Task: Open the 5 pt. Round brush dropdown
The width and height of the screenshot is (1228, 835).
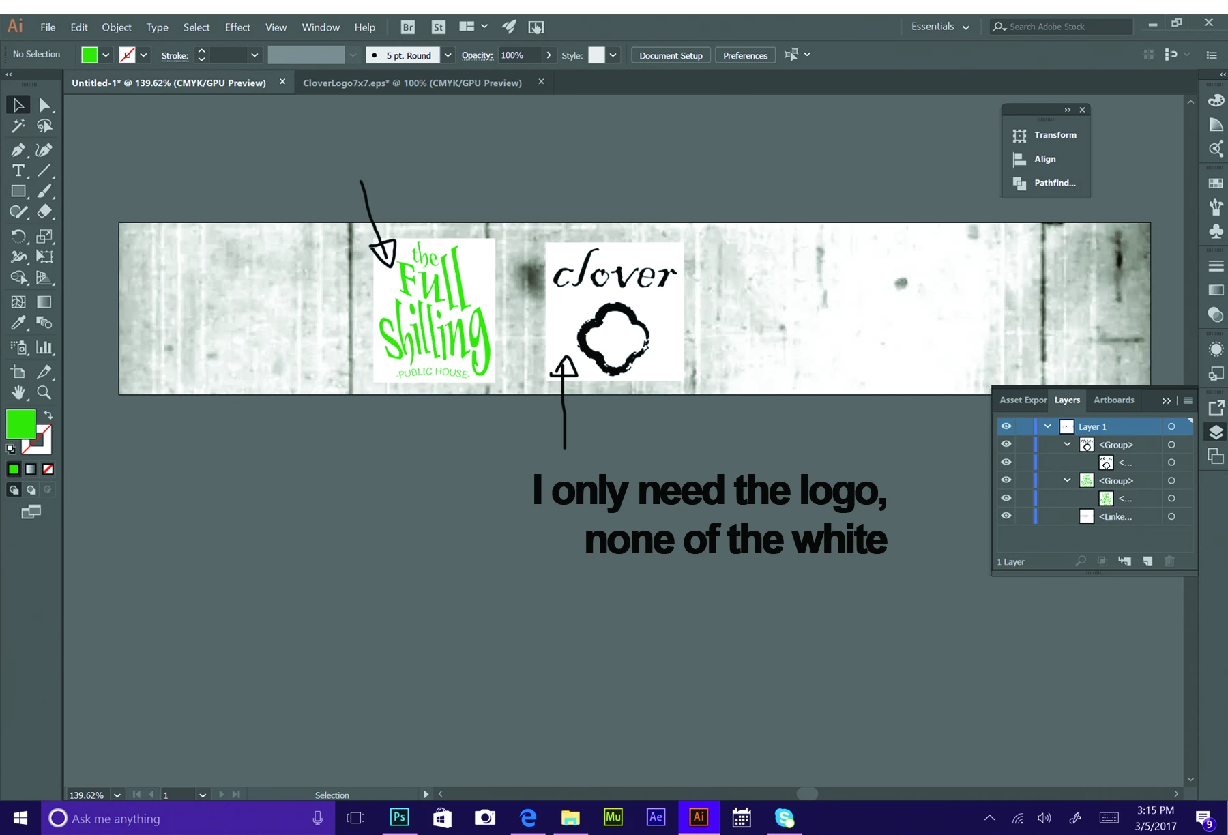Action: (x=448, y=55)
